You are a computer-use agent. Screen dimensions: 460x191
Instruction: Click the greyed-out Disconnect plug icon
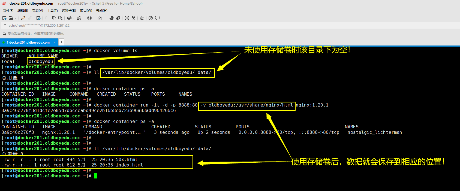click(x=30, y=18)
